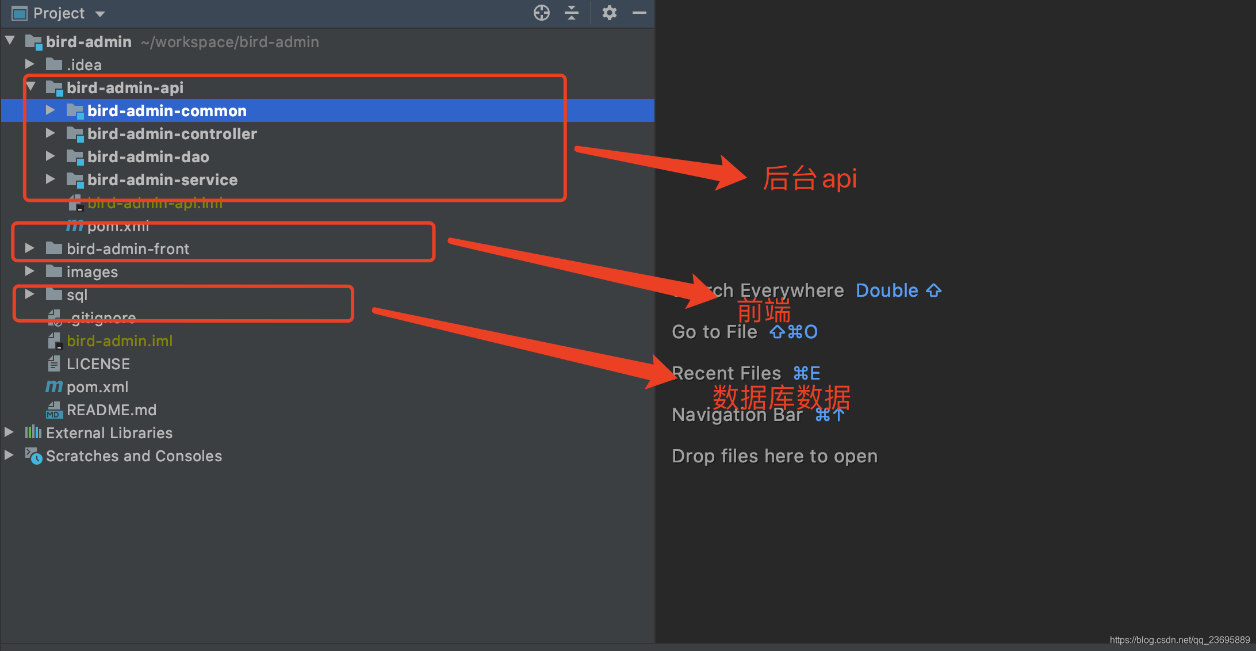Viewport: 1256px width, 651px height.
Task: Click Drop files here to open text
Action: pos(775,456)
